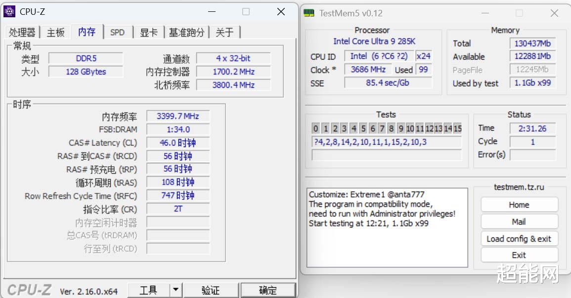Click the FSB:DRAM 1:34.0 value
This screenshot has height=298, width=571.
178,129
